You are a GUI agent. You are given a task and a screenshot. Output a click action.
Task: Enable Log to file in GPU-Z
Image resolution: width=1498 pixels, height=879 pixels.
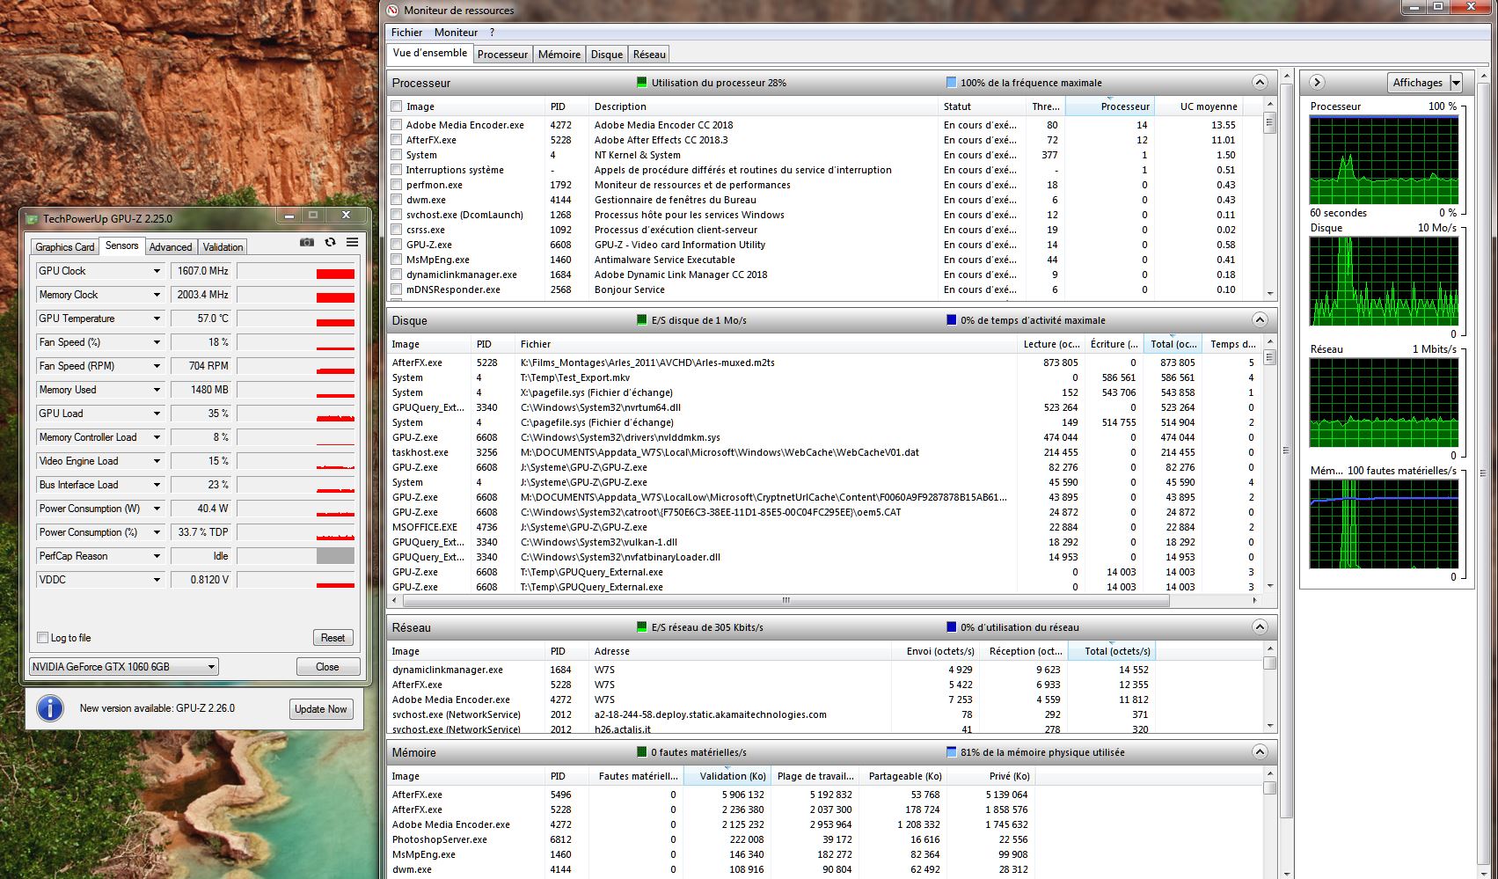click(x=42, y=638)
